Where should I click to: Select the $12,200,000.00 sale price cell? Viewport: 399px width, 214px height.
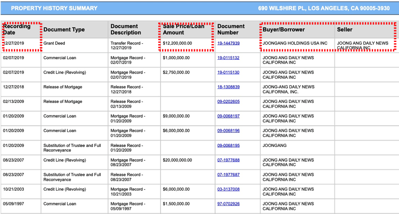pyautogui.click(x=177, y=44)
